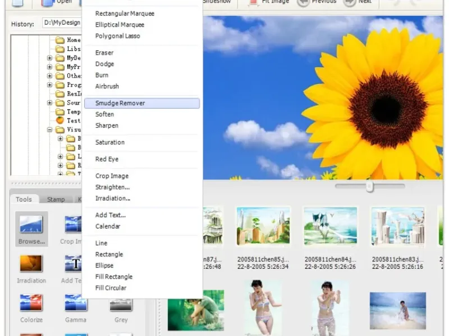449x336 pixels.
Task: Start the Slideshow toolbar button
Action: [x=217, y=2]
